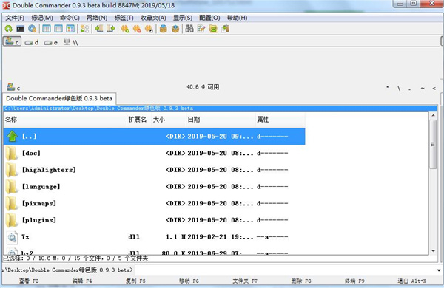Select the [plugins] folder
Screen dimensions: 444x288
[155, 220]
